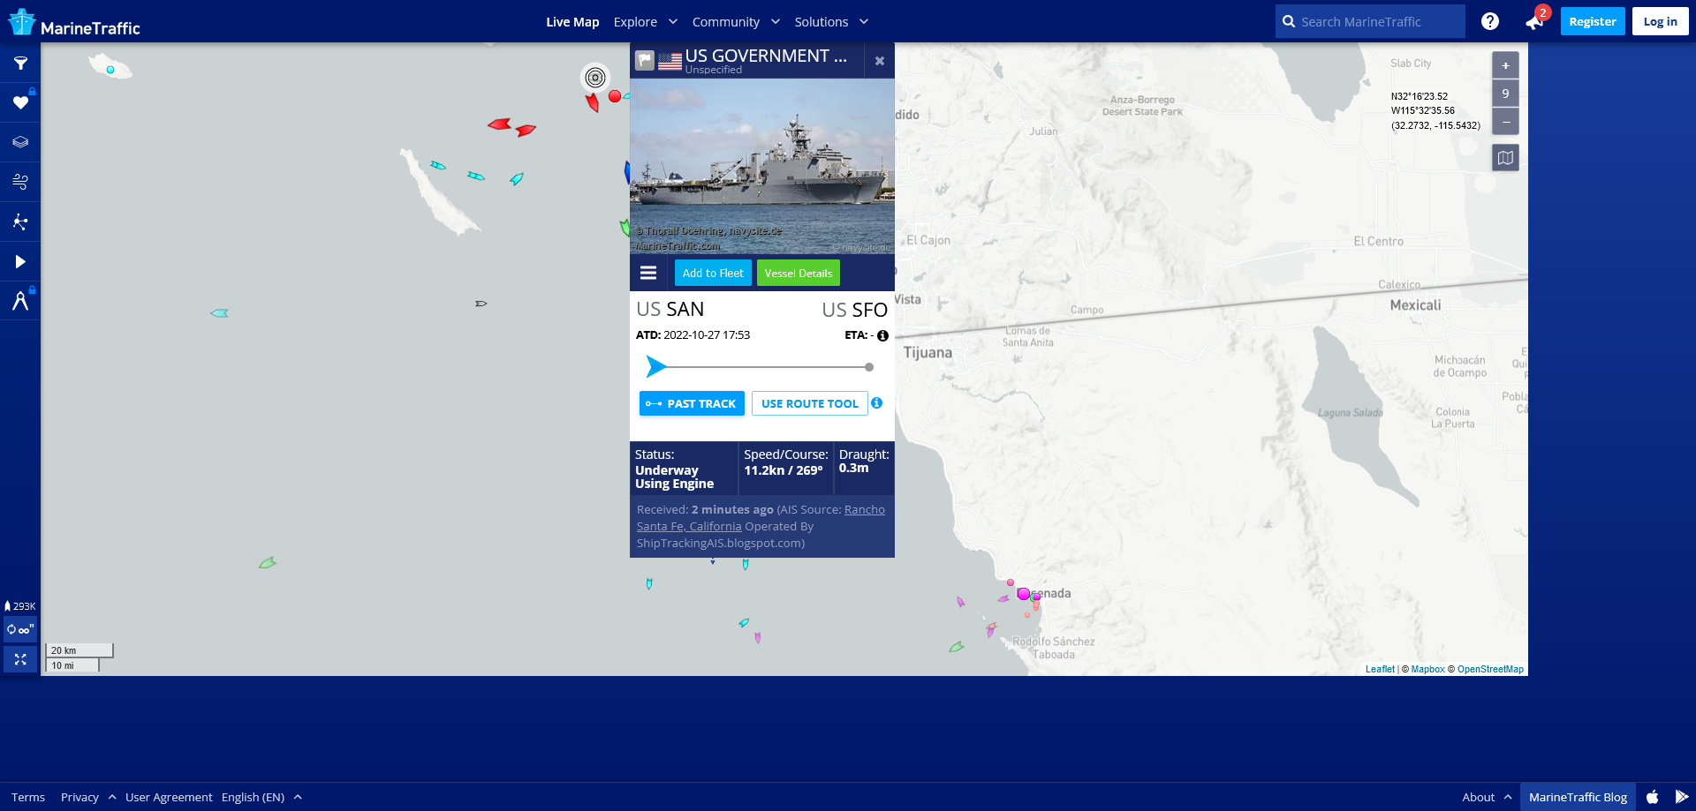The width and height of the screenshot is (1696, 811).
Task: Click the Leaflet attribution link
Action: [x=1380, y=669]
